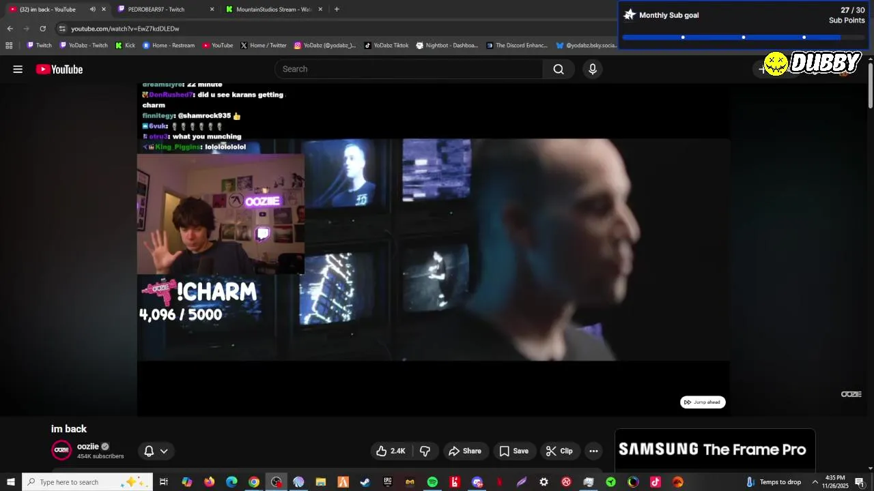Toggle the channel notification bell
The image size is (874, 491).
click(149, 451)
